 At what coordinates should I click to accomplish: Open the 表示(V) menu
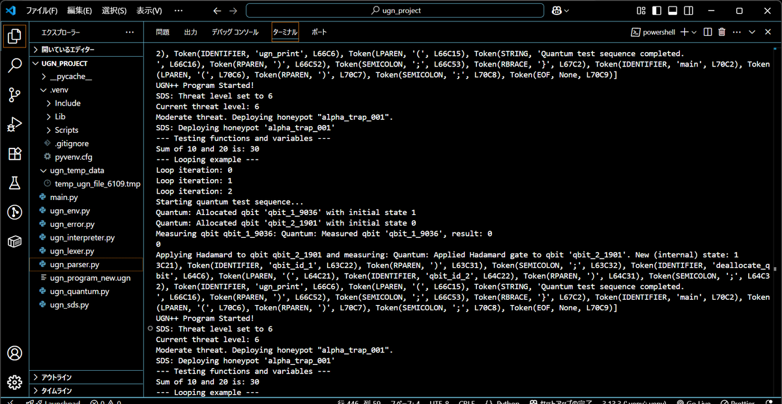point(149,10)
